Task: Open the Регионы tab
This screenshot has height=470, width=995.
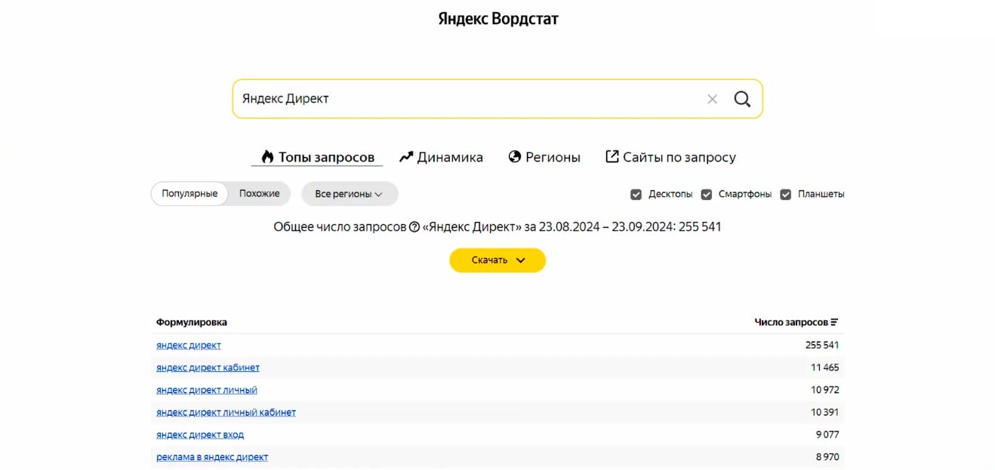Action: (x=544, y=157)
